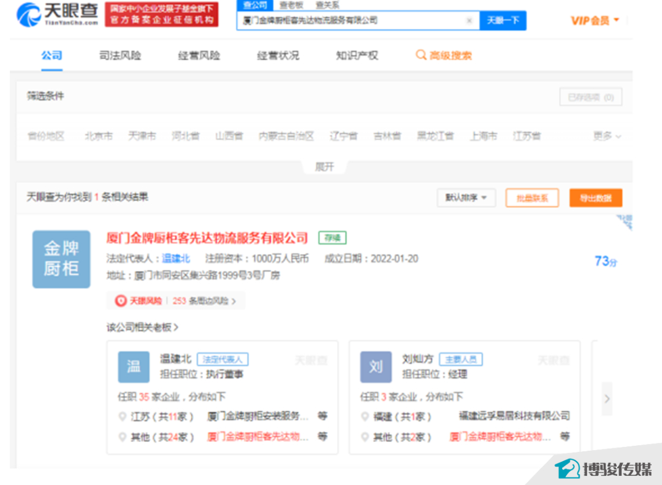
Task: Click the 导出数据 button
Action: click(596, 197)
